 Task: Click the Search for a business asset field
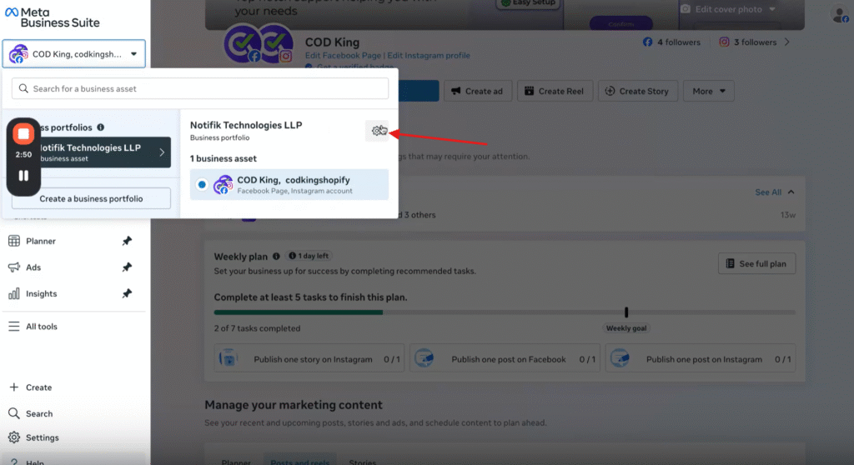click(200, 88)
